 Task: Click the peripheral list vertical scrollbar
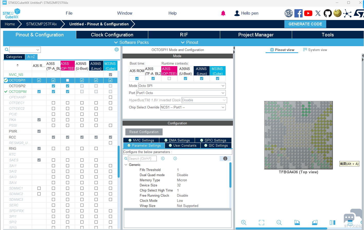(118, 162)
